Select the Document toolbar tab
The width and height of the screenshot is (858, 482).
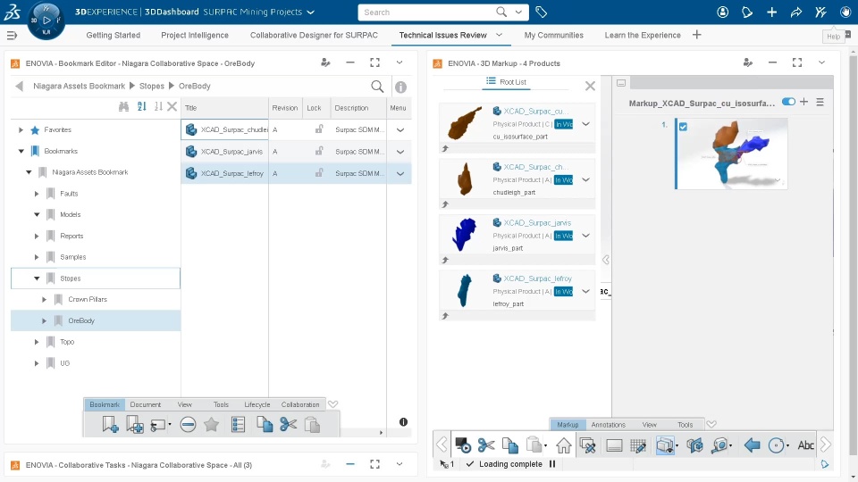(x=146, y=405)
